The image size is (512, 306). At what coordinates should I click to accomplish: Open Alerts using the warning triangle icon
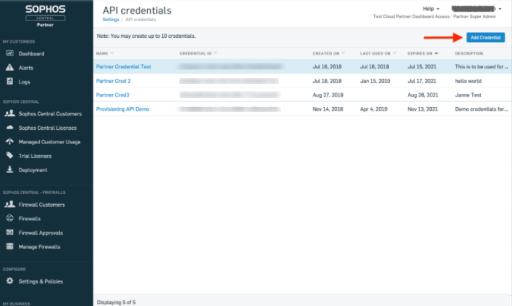(x=9, y=67)
